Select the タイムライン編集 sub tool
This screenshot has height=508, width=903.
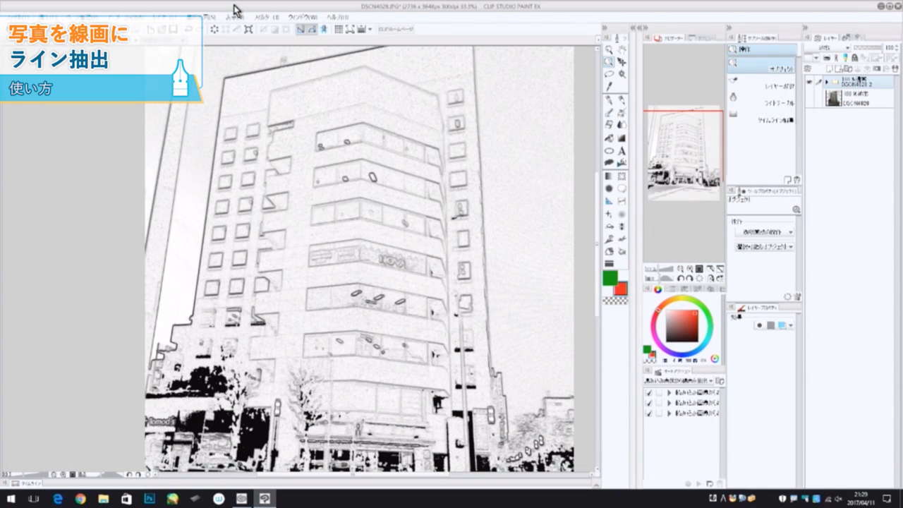click(x=763, y=120)
